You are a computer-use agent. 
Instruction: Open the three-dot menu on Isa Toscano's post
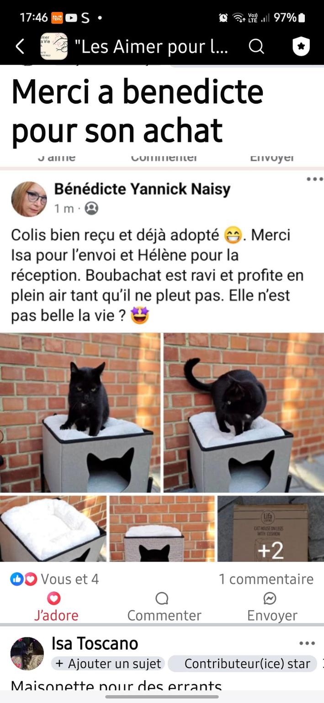tap(307, 643)
